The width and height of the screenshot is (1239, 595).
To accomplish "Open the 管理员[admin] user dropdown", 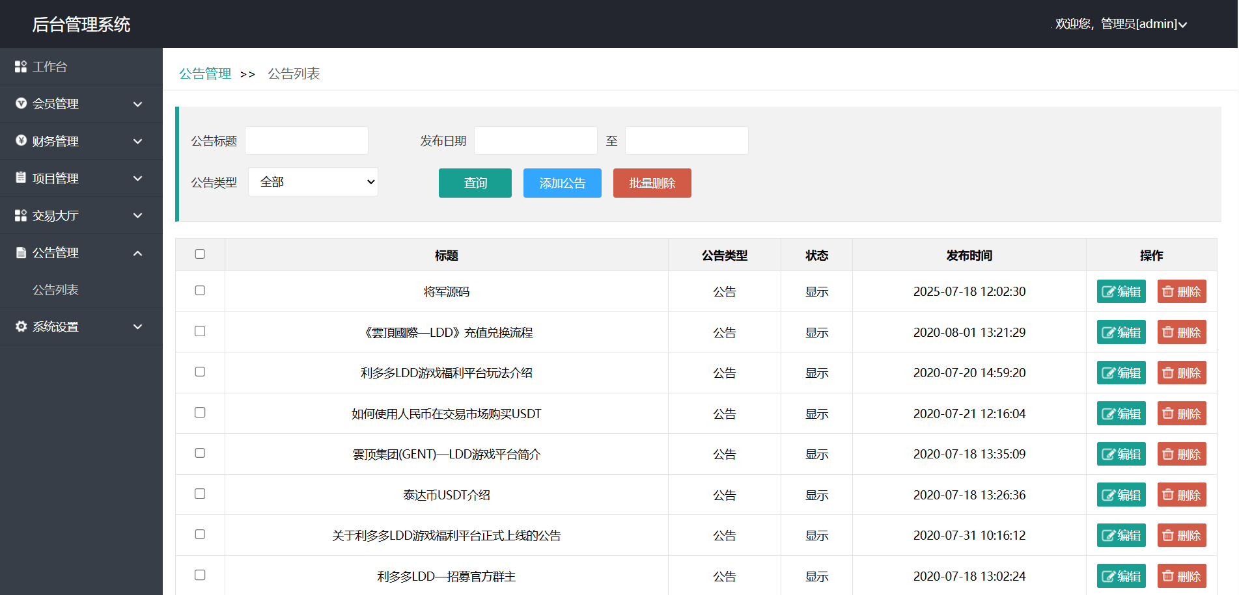I will 1121,24.
